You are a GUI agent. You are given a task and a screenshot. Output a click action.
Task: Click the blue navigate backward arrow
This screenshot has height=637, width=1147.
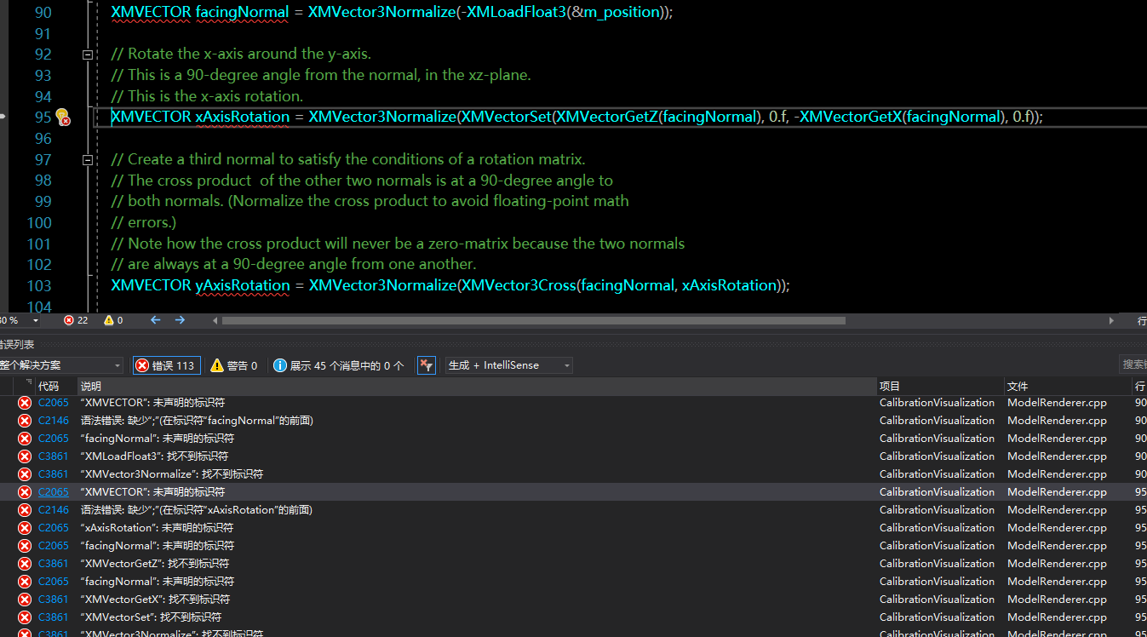(x=153, y=320)
